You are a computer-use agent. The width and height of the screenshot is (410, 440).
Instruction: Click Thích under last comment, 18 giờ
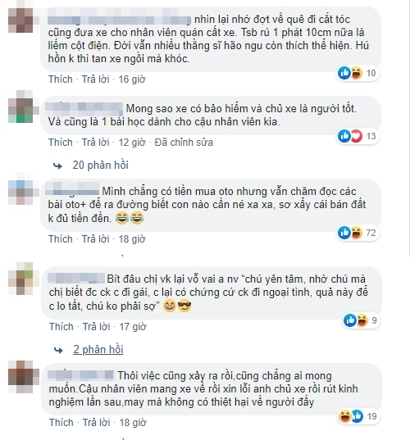61,423
